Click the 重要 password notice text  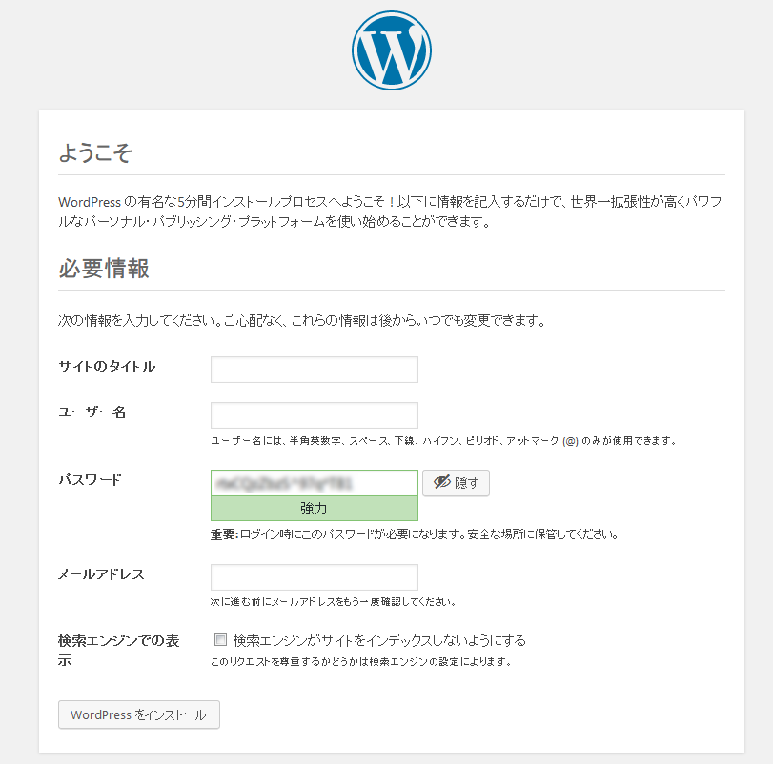pyautogui.click(x=415, y=534)
